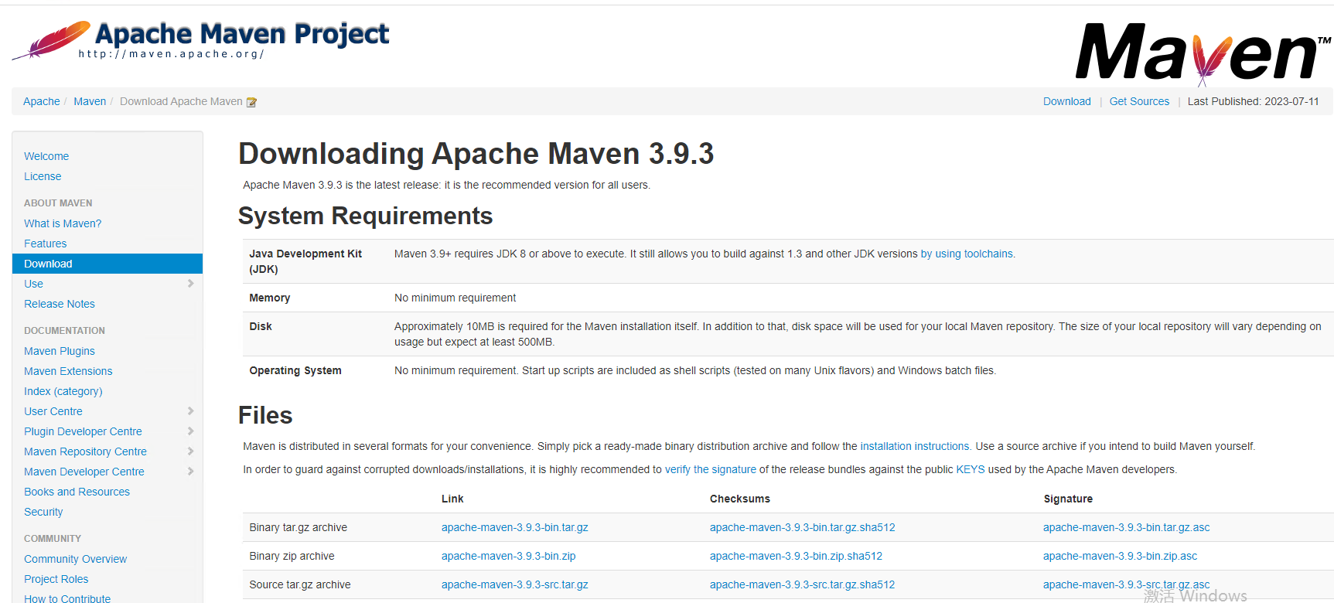Open the bin.tar.gz.asc signature link

click(x=1127, y=527)
